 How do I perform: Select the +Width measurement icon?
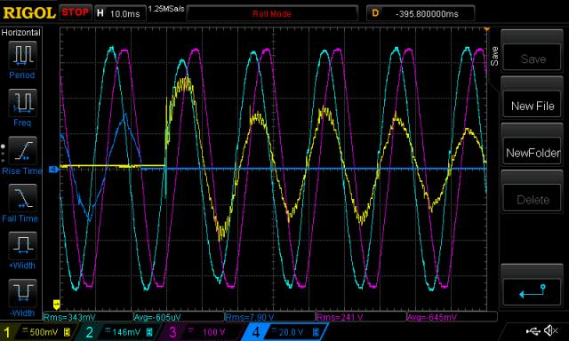coord(22,245)
